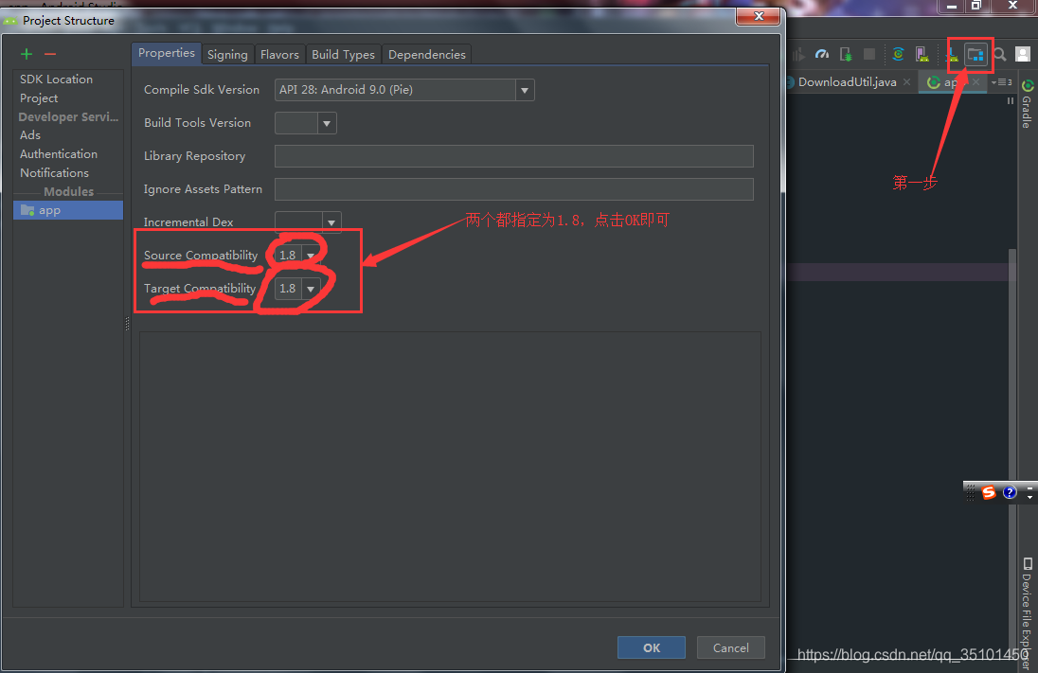The image size is (1038, 673).
Task: Click the Profiler toolbar icon
Action: 821,54
